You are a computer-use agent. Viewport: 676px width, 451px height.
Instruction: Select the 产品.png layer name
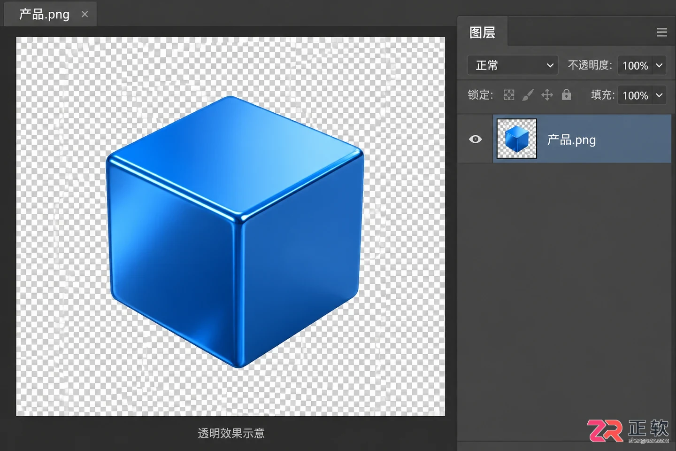(571, 140)
